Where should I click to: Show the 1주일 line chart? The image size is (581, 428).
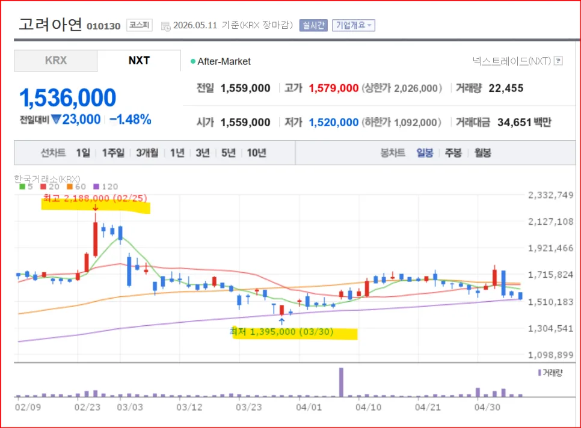[113, 153]
